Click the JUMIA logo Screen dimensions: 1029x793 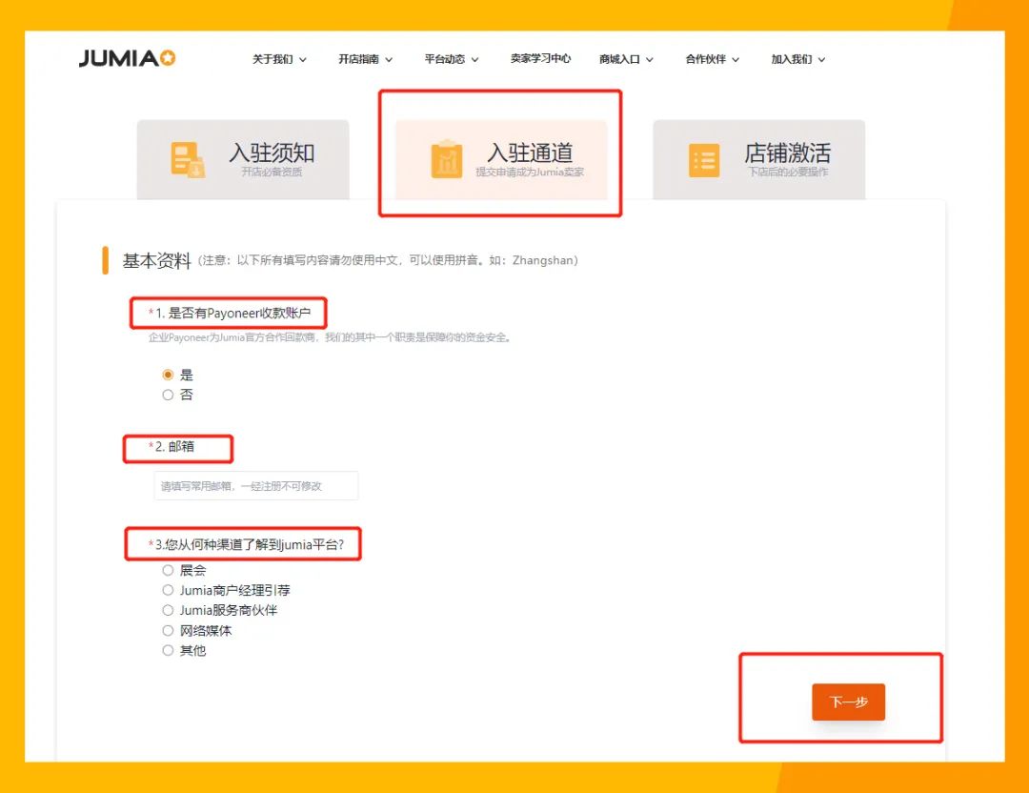(129, 57)
